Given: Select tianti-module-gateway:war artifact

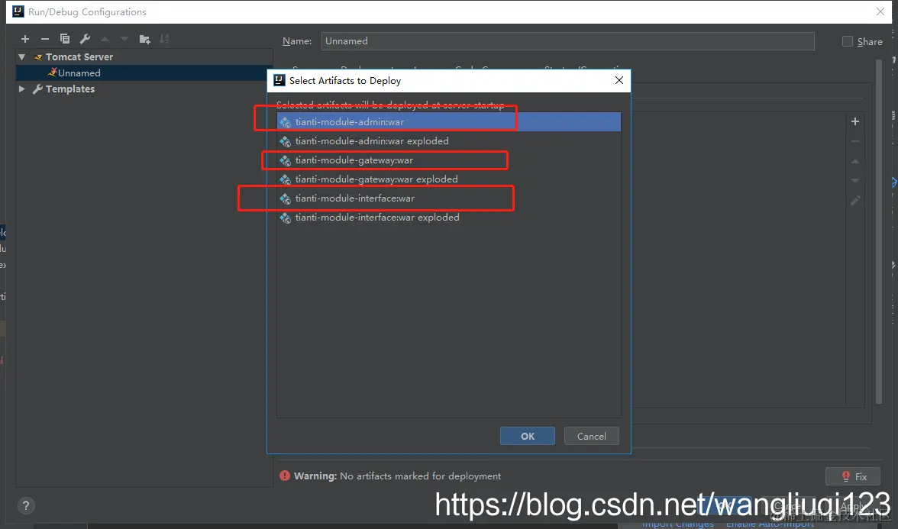Looking at the screenshot, I should pos(448,160).
